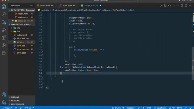This screenshot has height=109, width=194.
Task: Click 'isPageSliderInitialized' on line 52
Action: click(100, 67)
